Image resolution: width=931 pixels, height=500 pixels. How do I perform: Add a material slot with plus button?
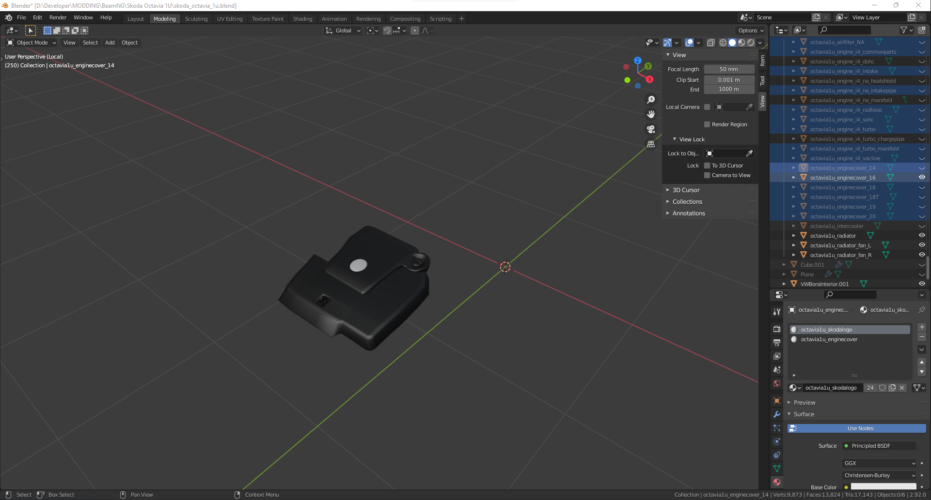[922, 328]
